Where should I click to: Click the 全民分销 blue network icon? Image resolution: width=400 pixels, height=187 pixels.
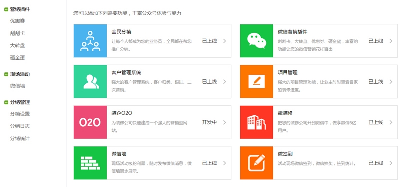tap(90, 41)
